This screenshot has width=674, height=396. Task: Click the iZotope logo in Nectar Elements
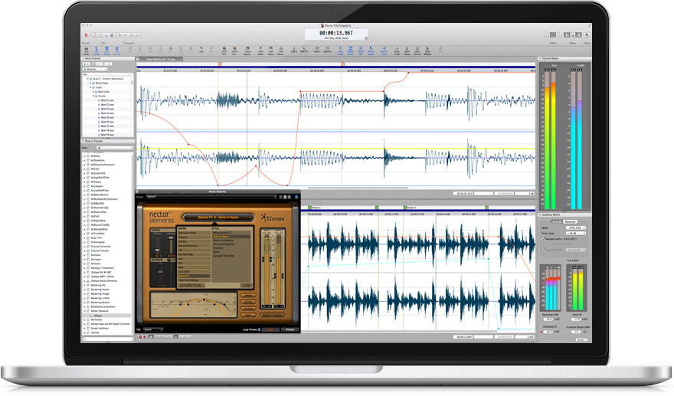pos(273,218)
